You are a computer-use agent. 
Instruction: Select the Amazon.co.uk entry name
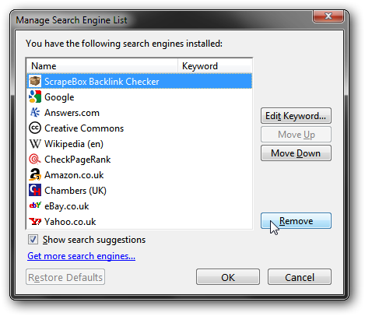click(x=74, y=175)
